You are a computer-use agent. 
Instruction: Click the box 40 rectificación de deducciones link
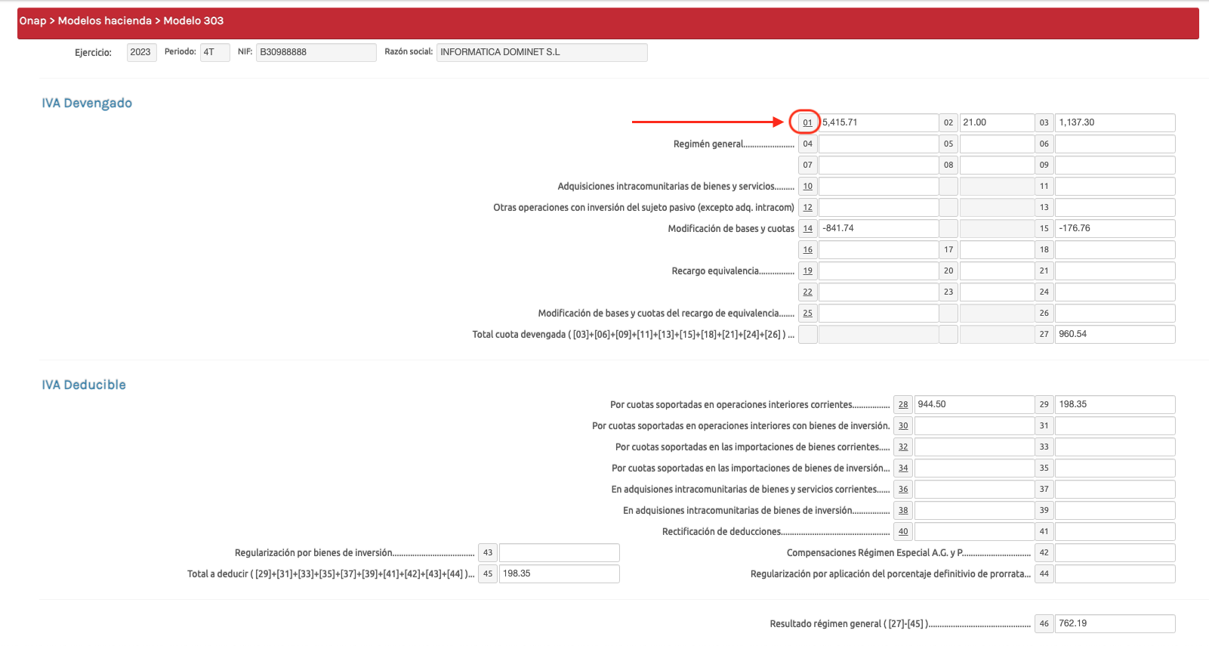point(902,531)
